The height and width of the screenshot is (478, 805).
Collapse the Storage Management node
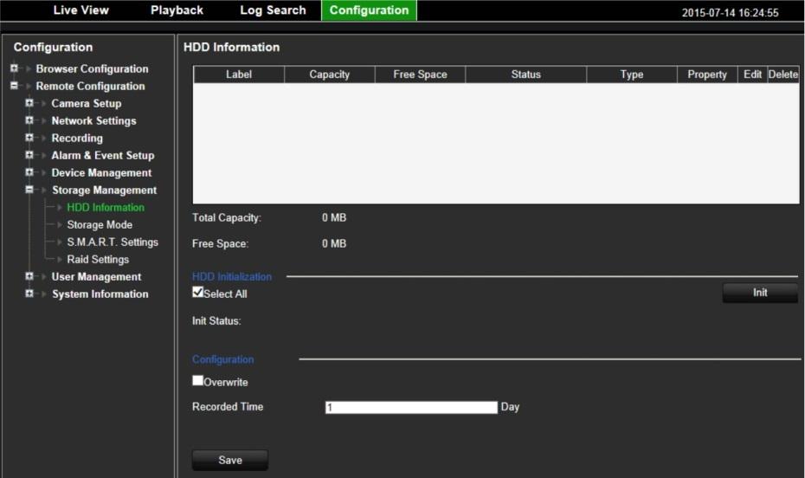(x=29, y=190)
